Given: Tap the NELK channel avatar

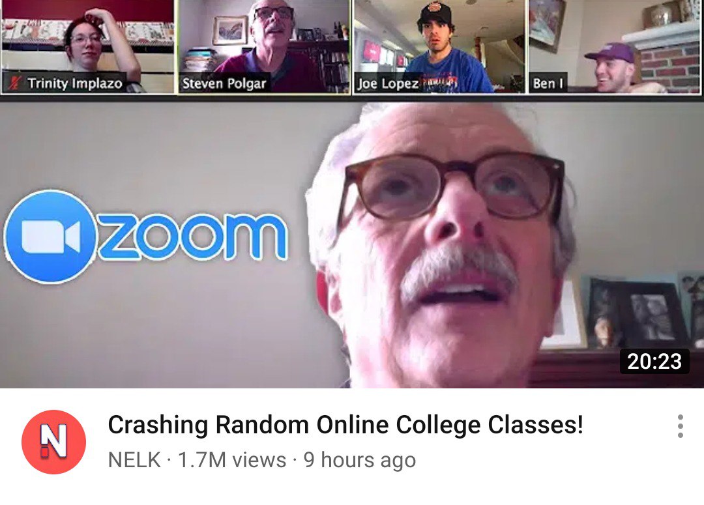Looking at the screenshot, I should (x=53, y=442).
